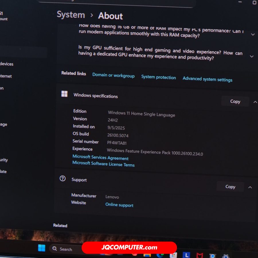Select the 'devices' sidebar item

click(7, 64)
